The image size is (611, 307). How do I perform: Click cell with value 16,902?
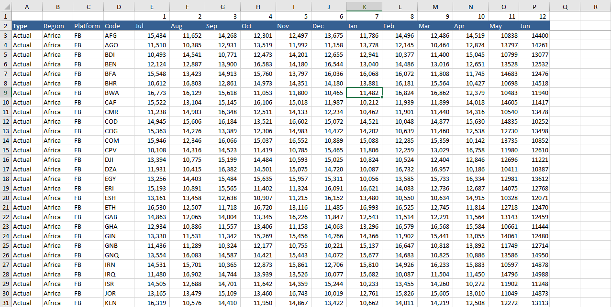[187, 274]
